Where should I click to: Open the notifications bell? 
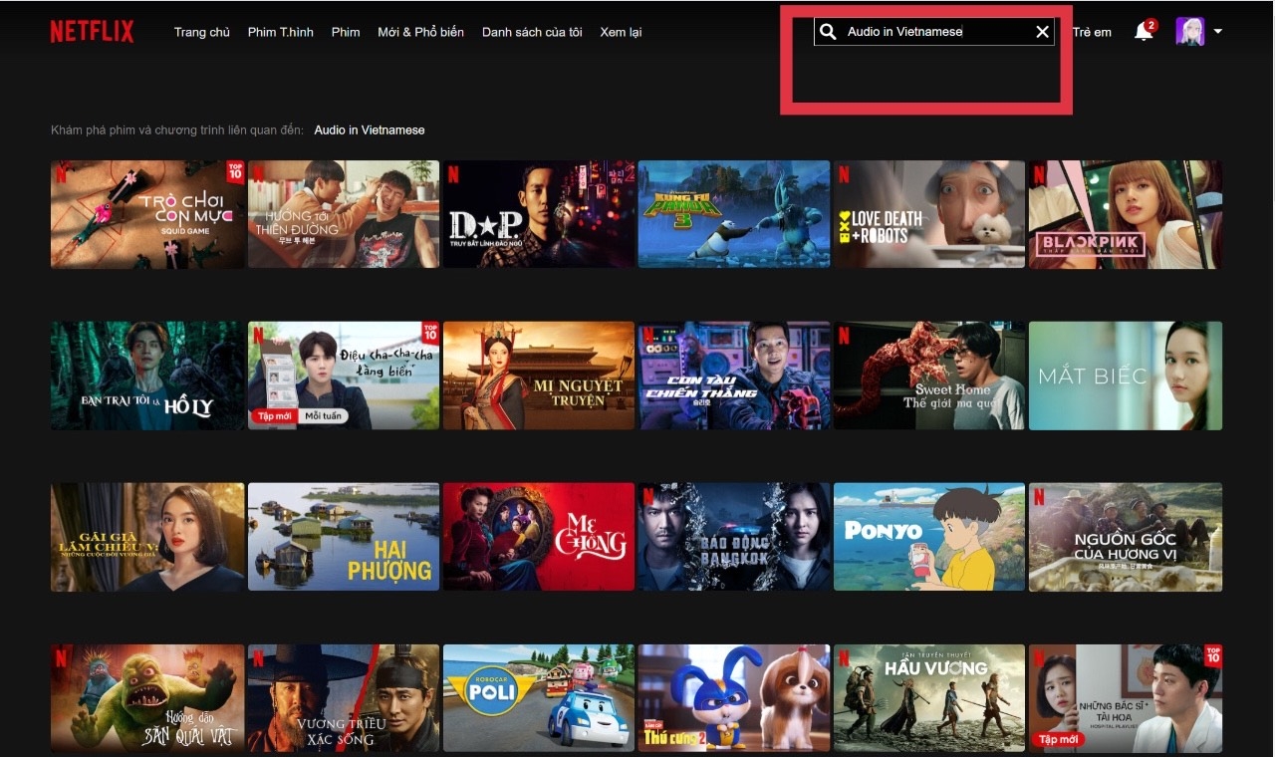pos(1144,32)
